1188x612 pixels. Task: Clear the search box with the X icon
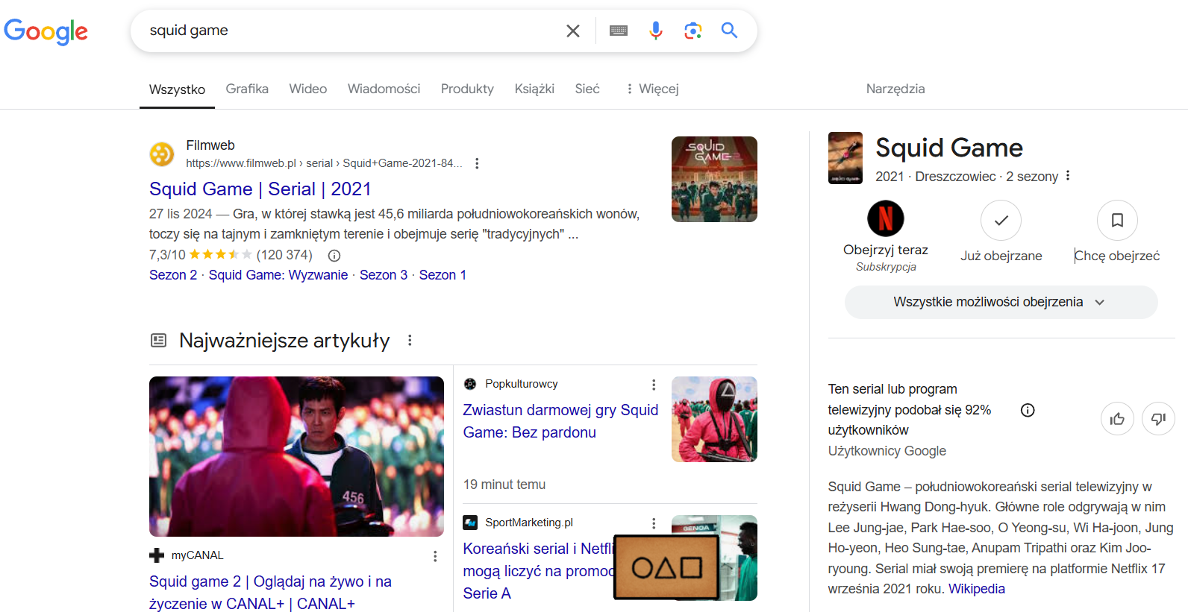click(x=572, y=31)
